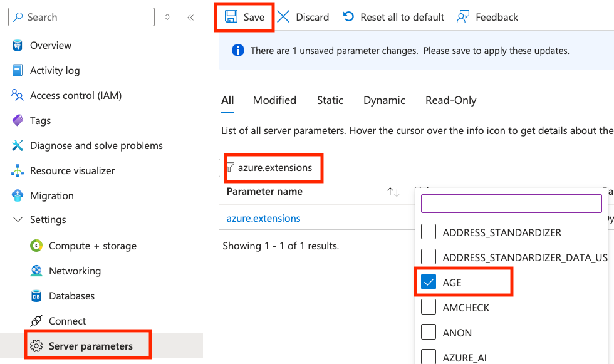614x364 pixels.
Task: Open the Overview page icon
Action: pos(18,45)
